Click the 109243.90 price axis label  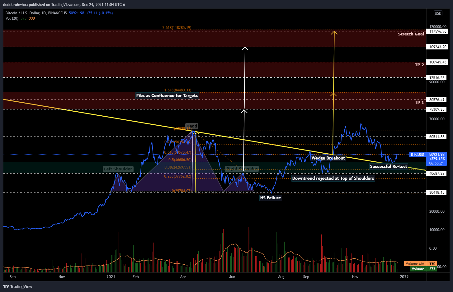(x=438, y=47)
